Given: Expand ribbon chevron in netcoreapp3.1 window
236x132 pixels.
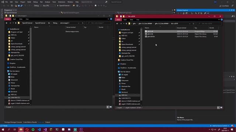Looking at the screenshot, I should point(108,19).
